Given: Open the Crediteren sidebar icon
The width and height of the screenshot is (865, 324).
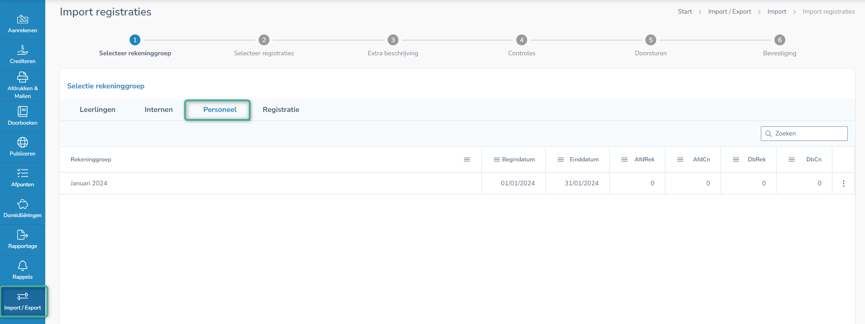Looking at the screenshot, I should 23,50.
